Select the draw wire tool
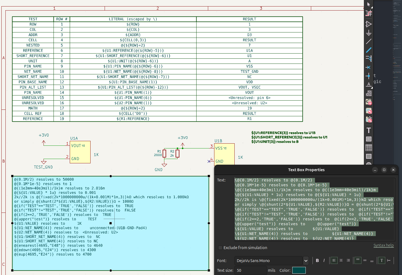Viewport: 402px width, 275px height. click(368, 41)
